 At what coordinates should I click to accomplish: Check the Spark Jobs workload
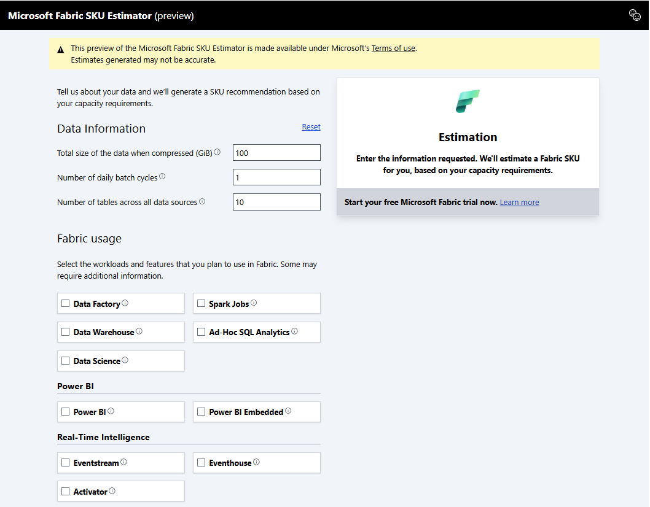(x=202, y=303)
